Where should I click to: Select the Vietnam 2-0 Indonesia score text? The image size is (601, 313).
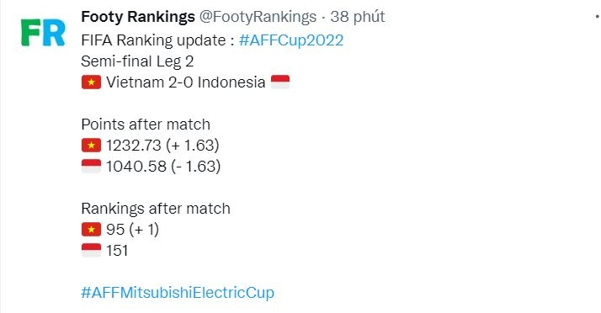coord(185,82)
